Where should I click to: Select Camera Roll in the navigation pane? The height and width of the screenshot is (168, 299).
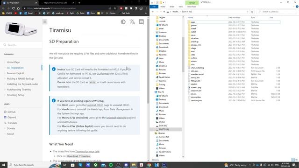click(163, 137)
